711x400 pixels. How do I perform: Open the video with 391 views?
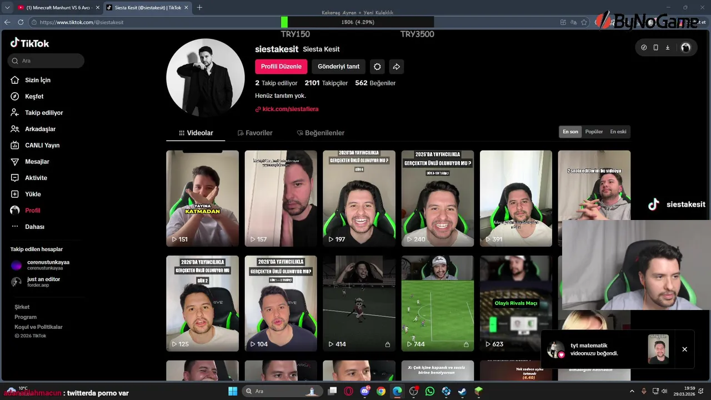(516, 198)
